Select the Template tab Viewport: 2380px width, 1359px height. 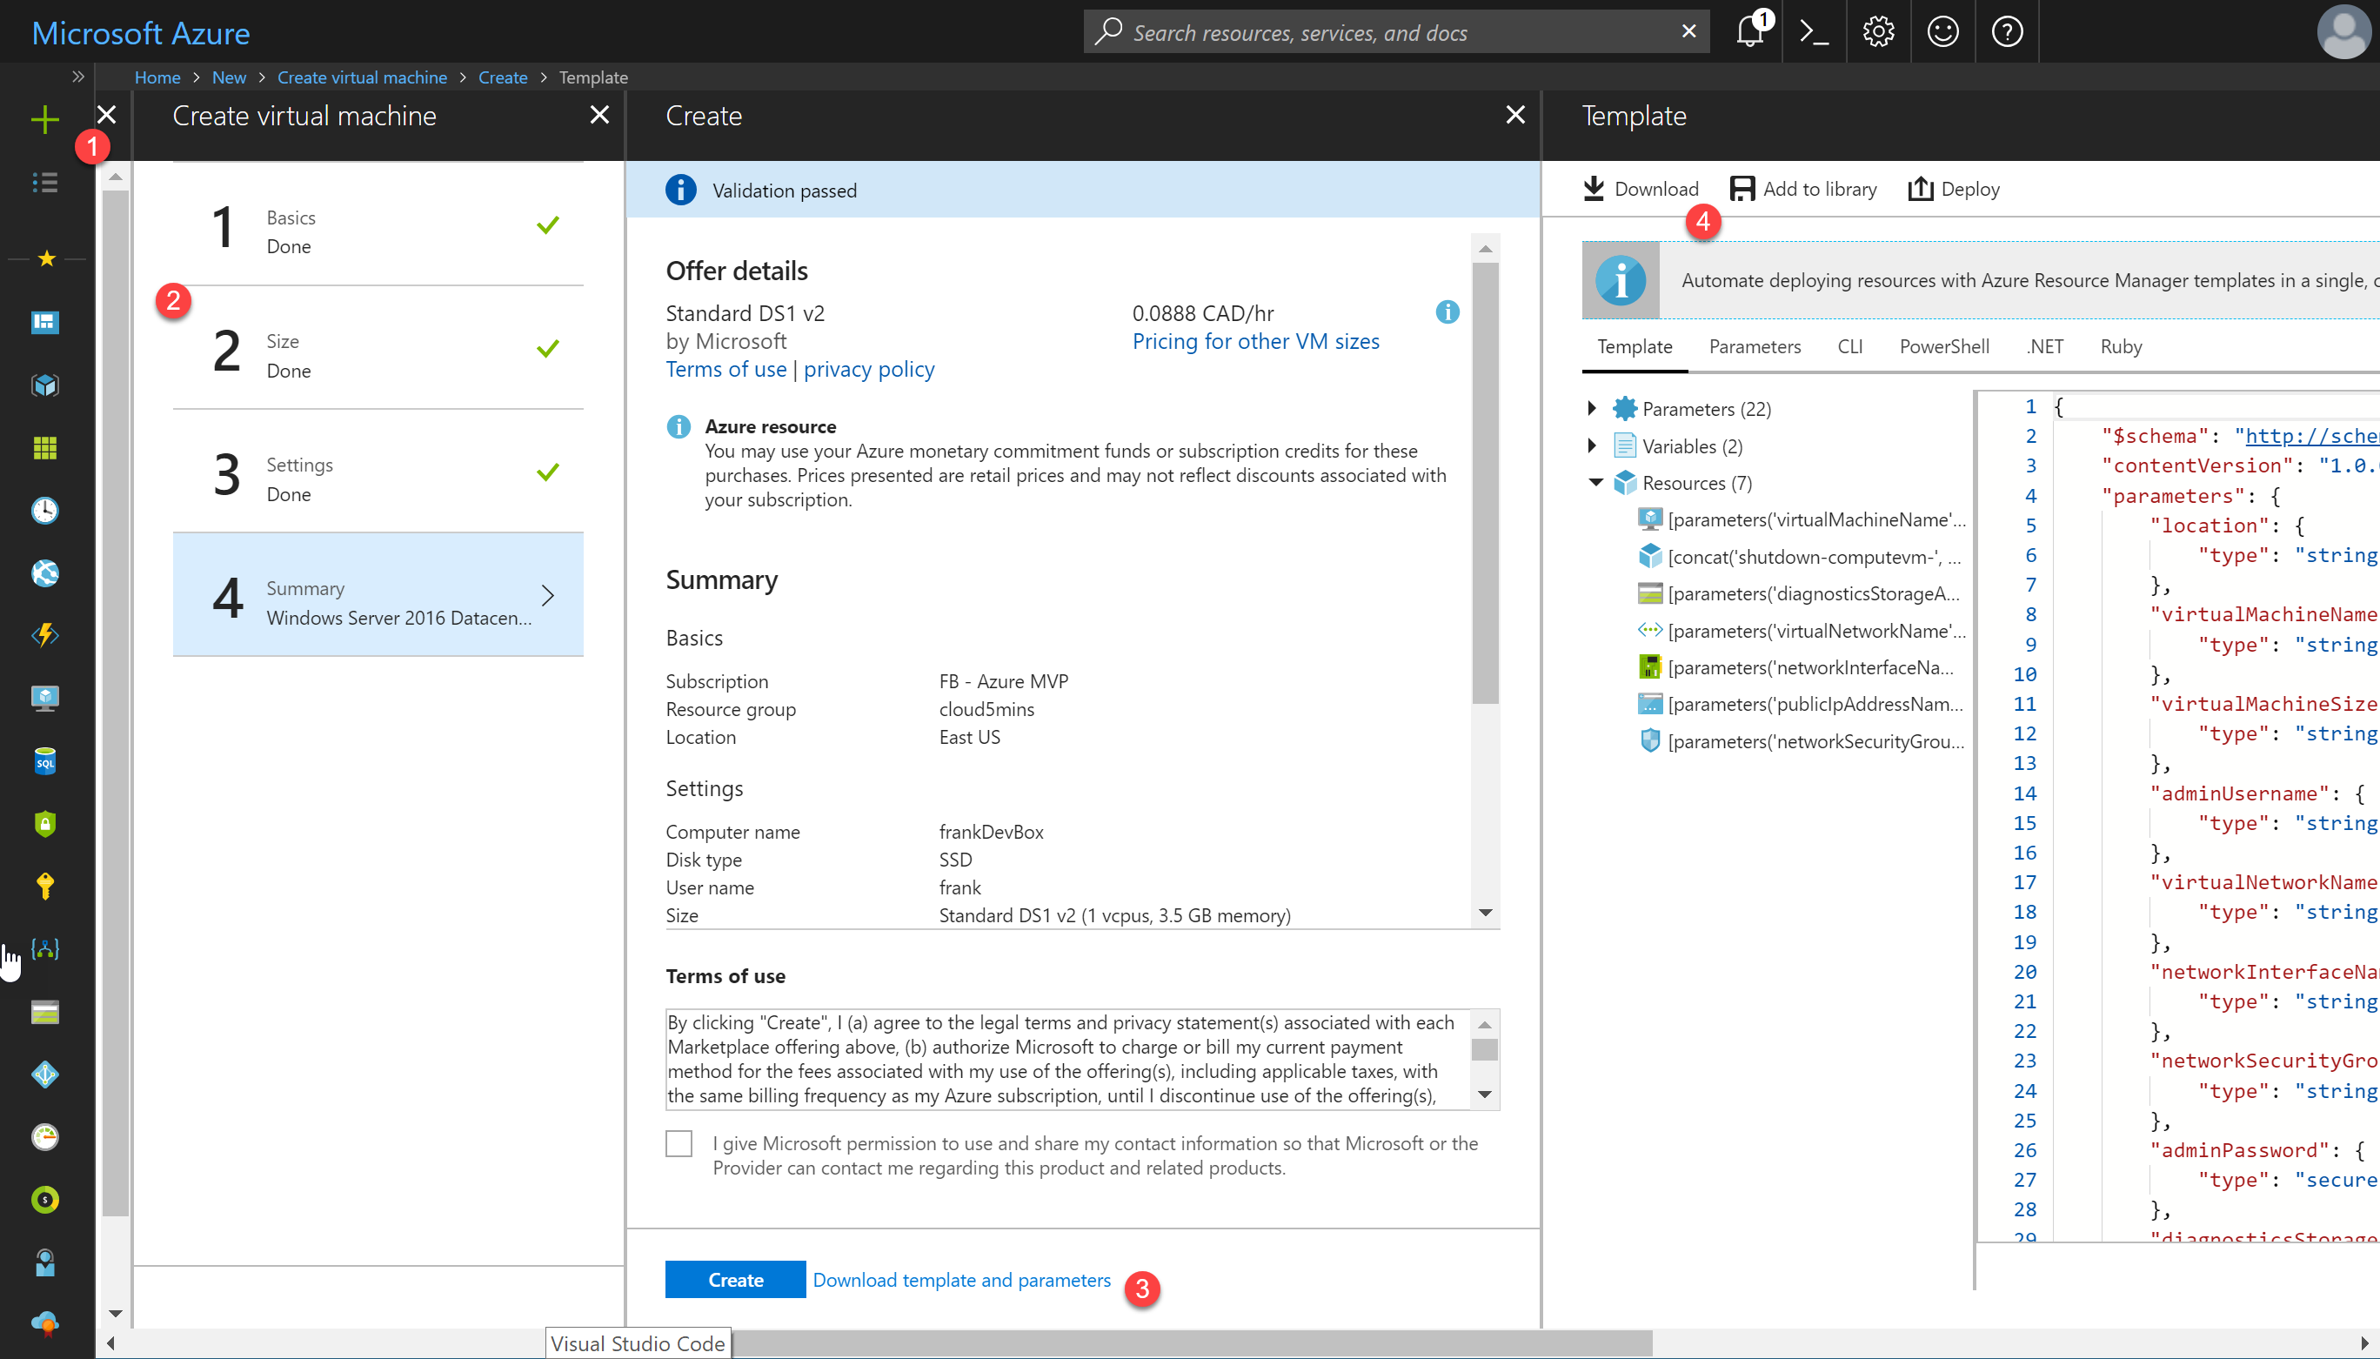point(1635,346)
